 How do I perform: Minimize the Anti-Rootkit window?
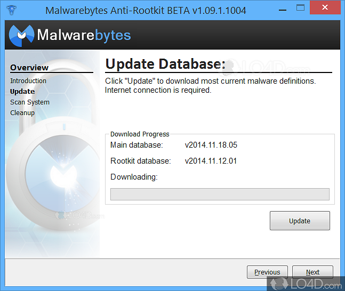tap(283, 10)
